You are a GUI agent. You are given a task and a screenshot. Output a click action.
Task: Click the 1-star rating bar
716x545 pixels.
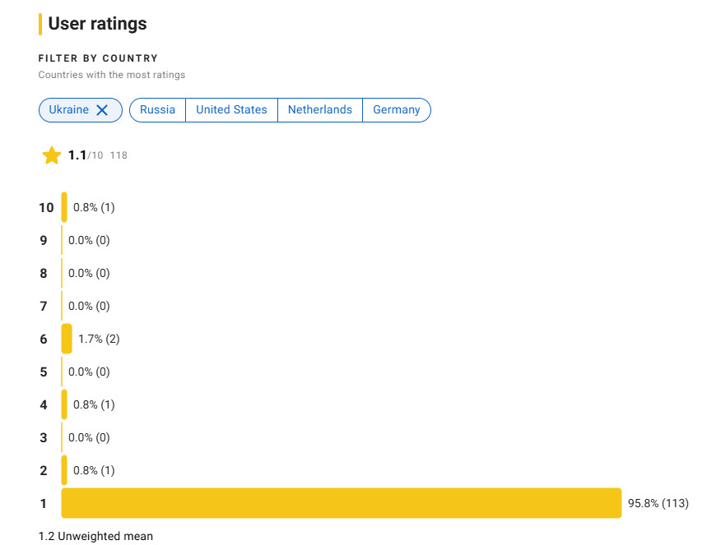click(x=341, y=503)
